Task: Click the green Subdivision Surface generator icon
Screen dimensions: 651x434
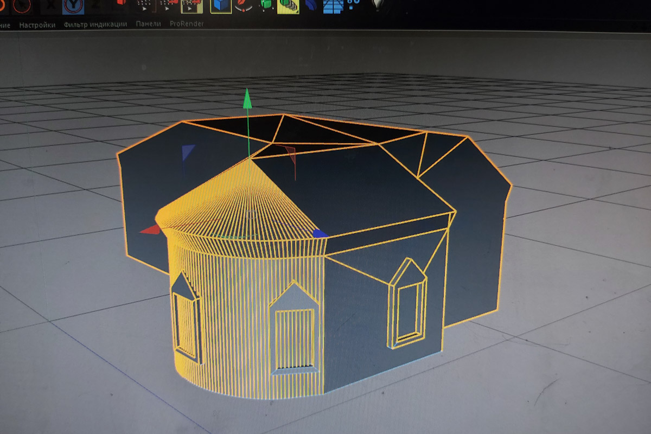Action: click(266, 5)
